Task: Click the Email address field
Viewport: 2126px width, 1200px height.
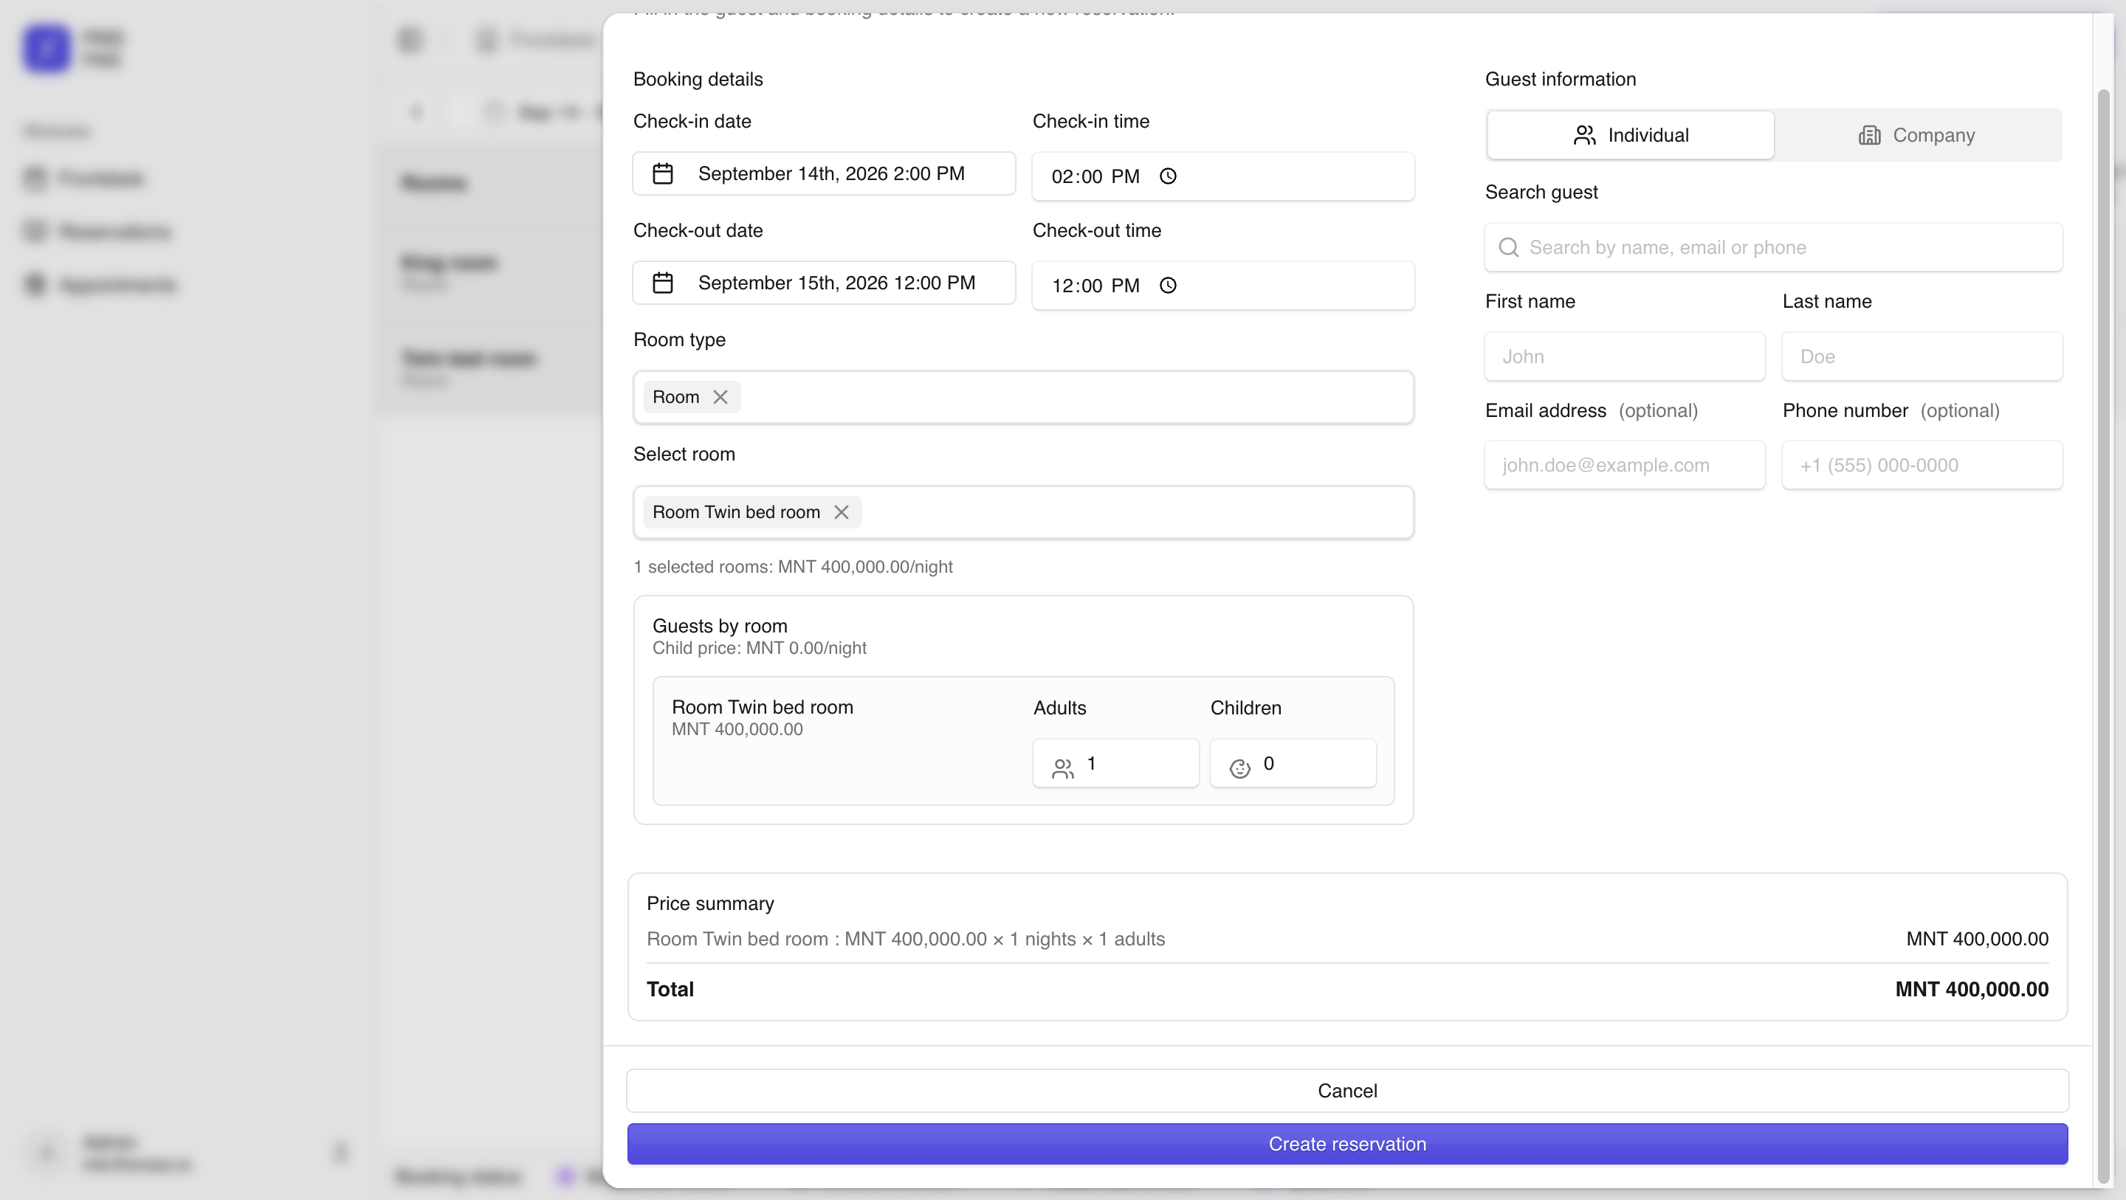Action: (1625, 465)
